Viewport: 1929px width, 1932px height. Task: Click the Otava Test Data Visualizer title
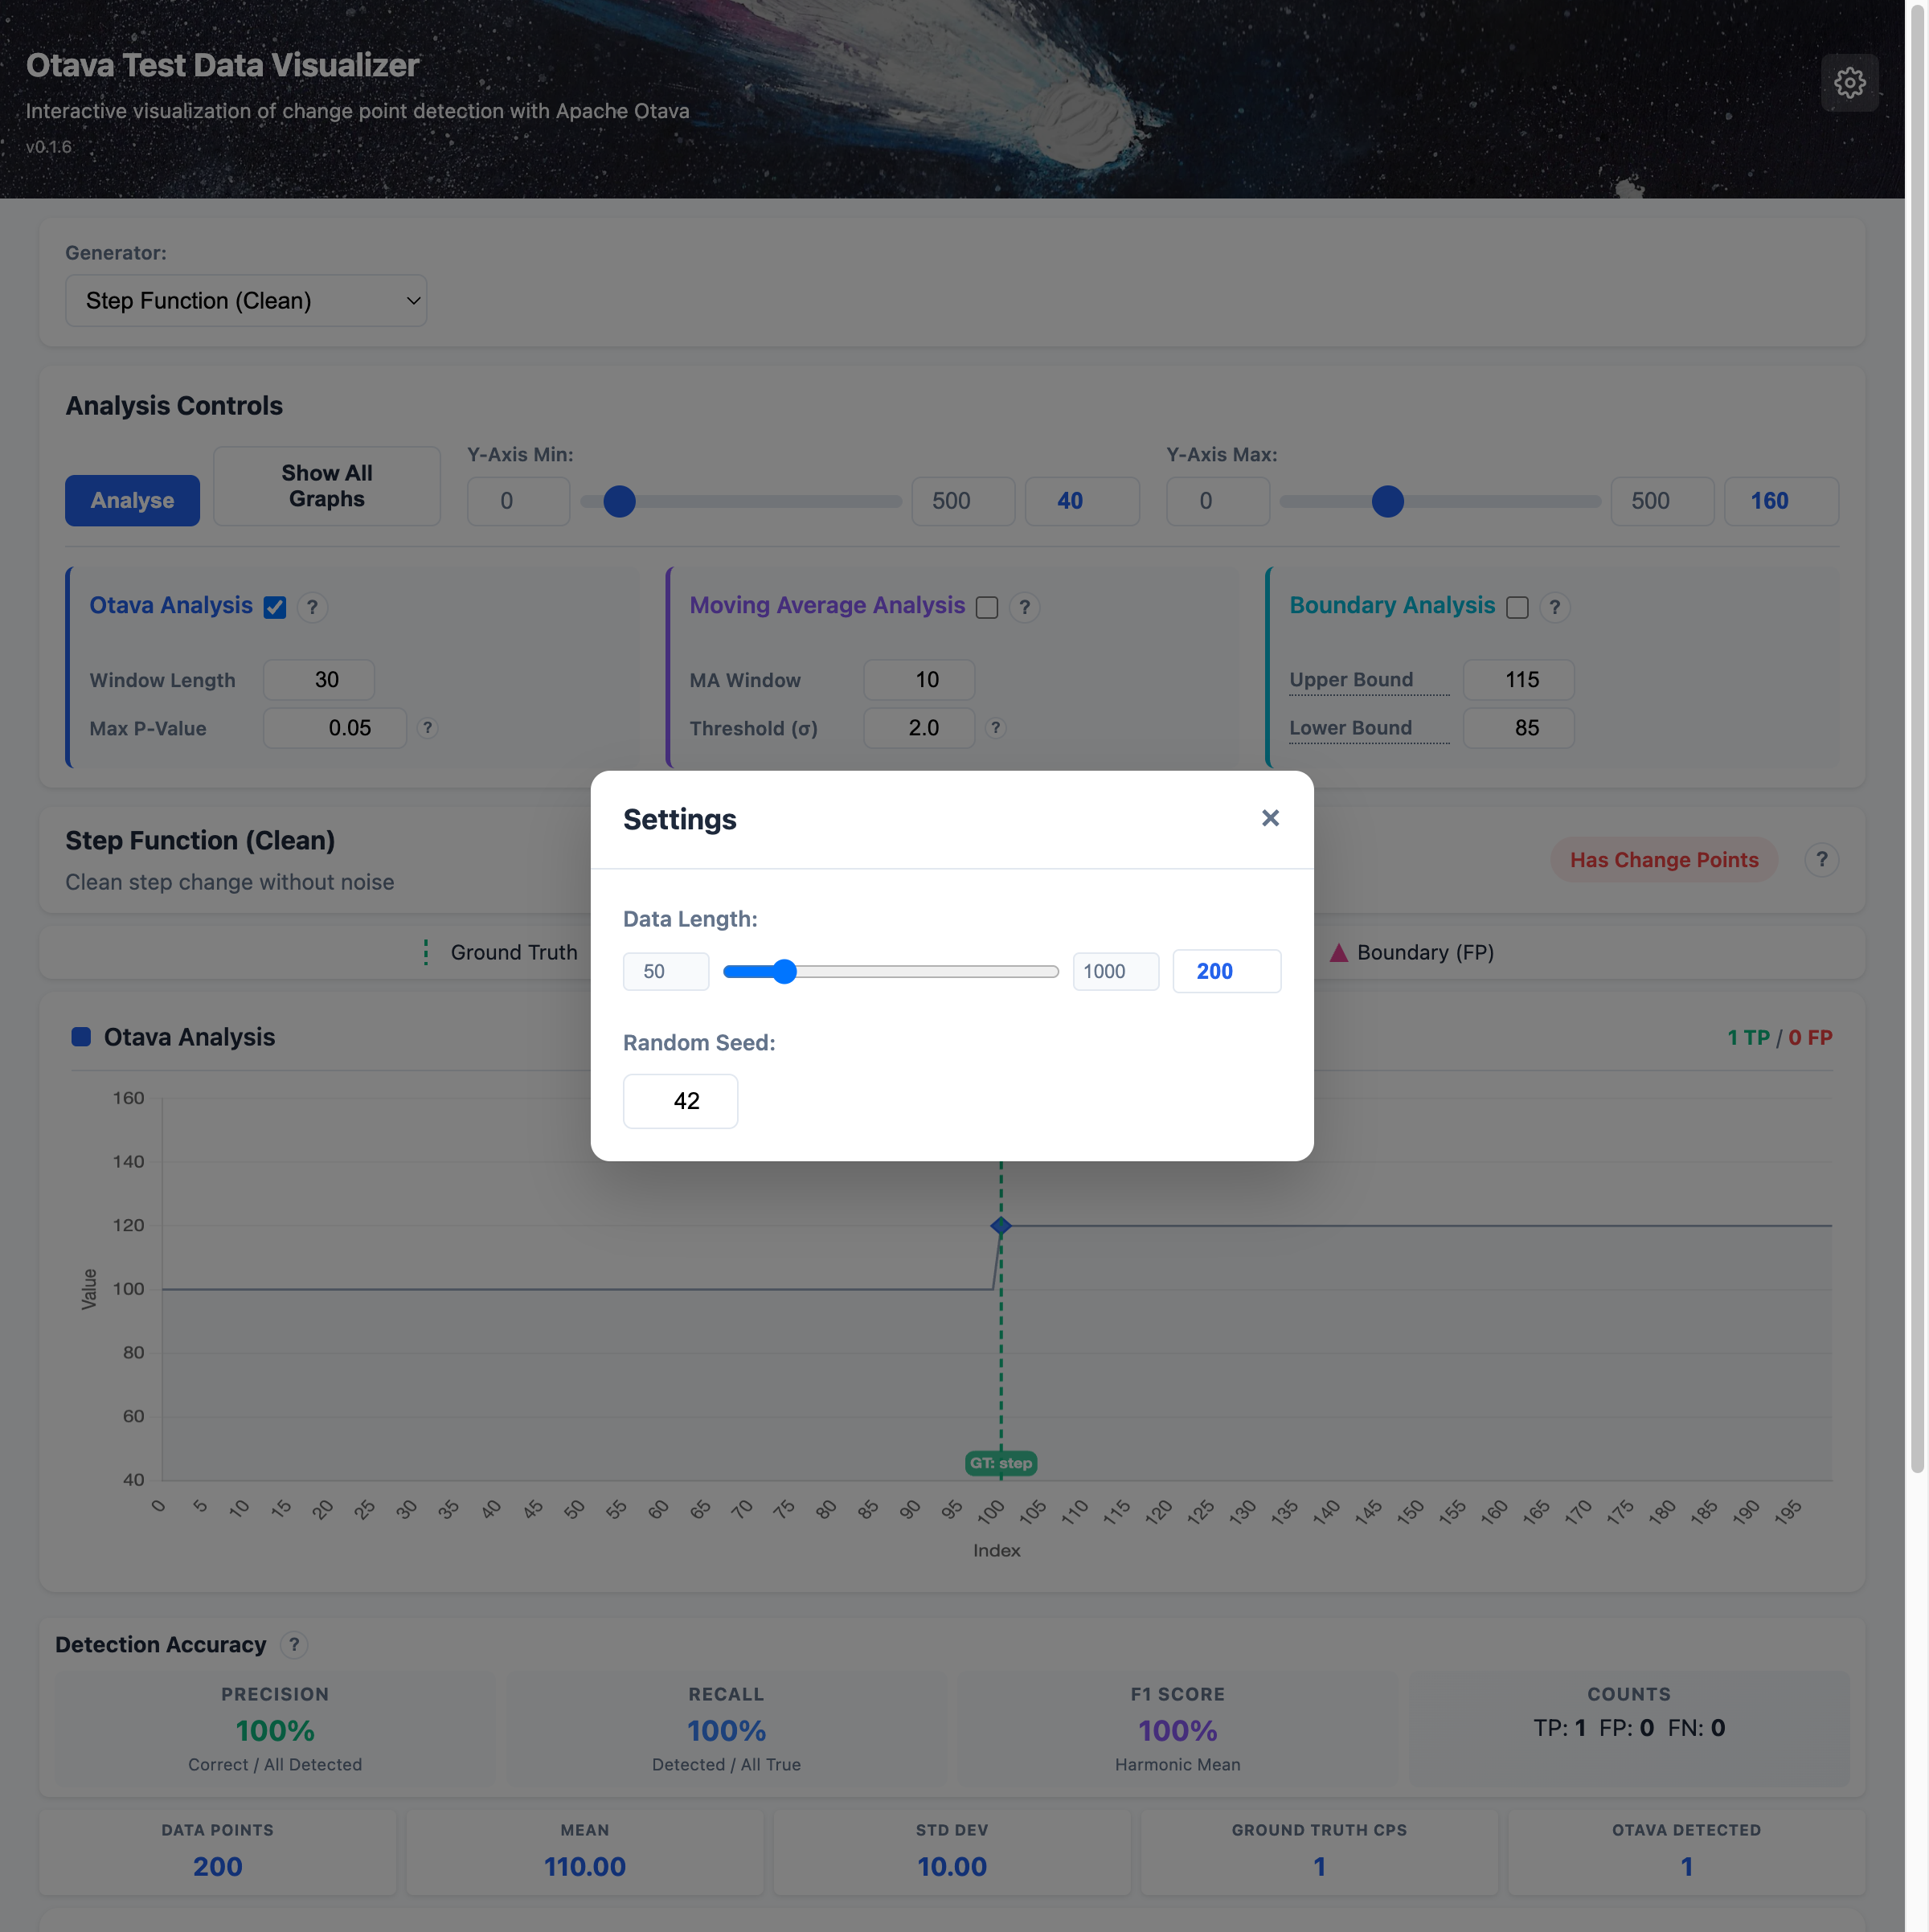222,65
